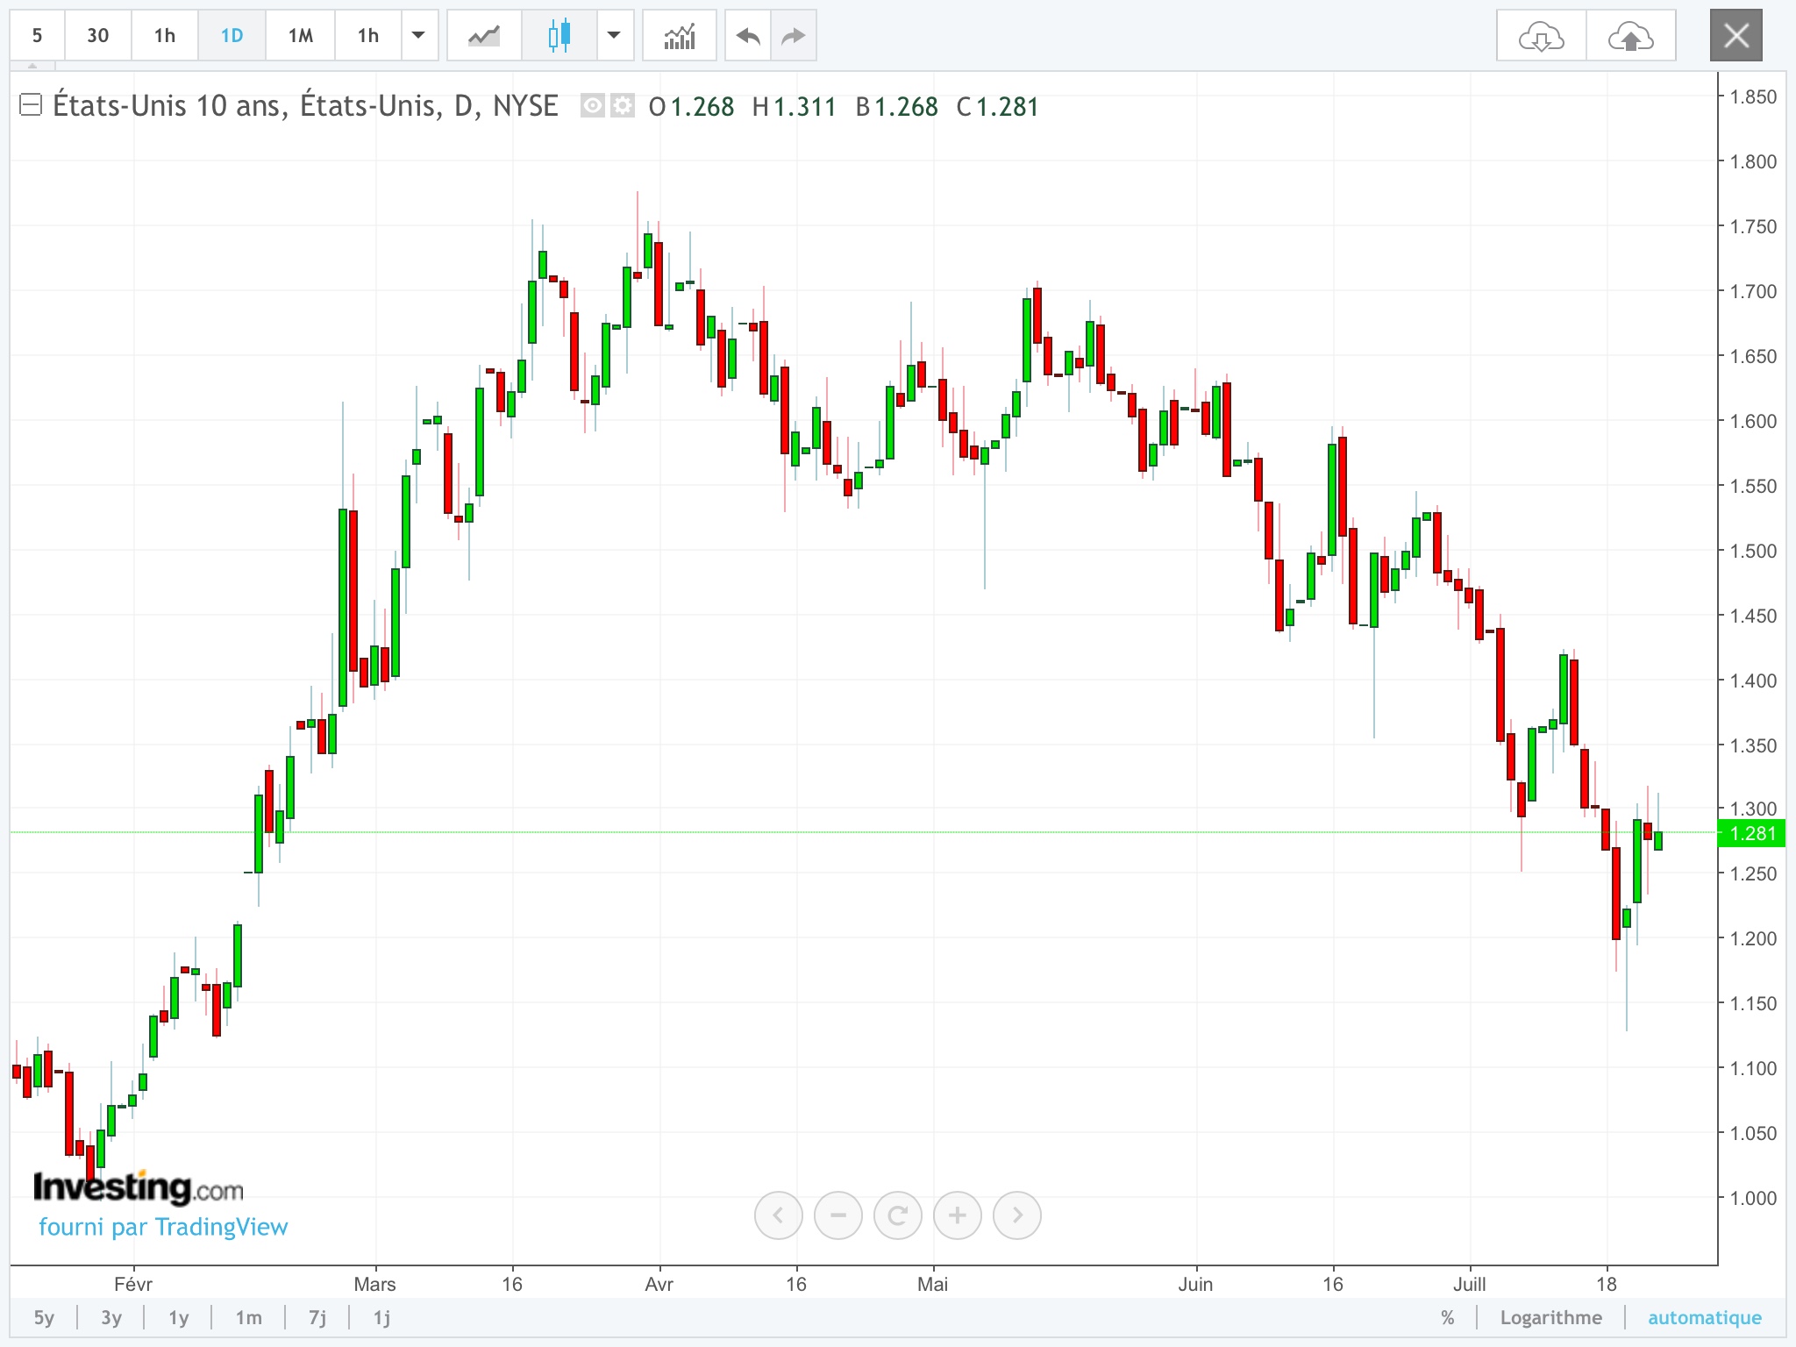Toggle percent scale option
This screenshot has width=1796, height=1347.
[1447, 1317]
